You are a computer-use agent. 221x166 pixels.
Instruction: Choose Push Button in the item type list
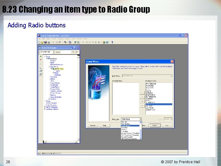click(130, 124)
